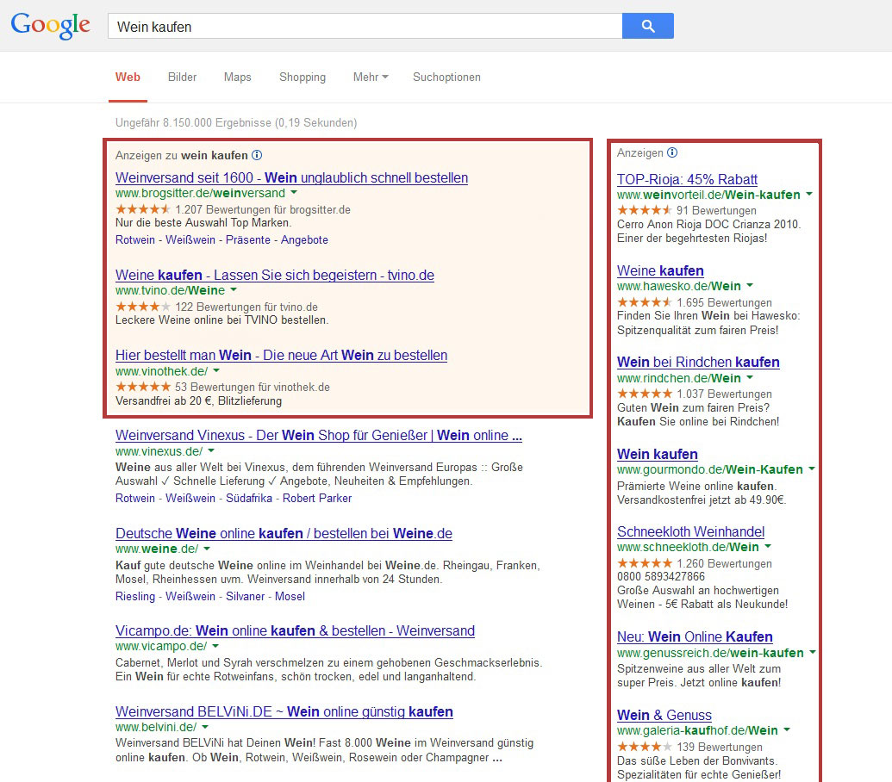This screenshot has width=892, height=782.
Task: Click the Google logo
Action: 51,26
